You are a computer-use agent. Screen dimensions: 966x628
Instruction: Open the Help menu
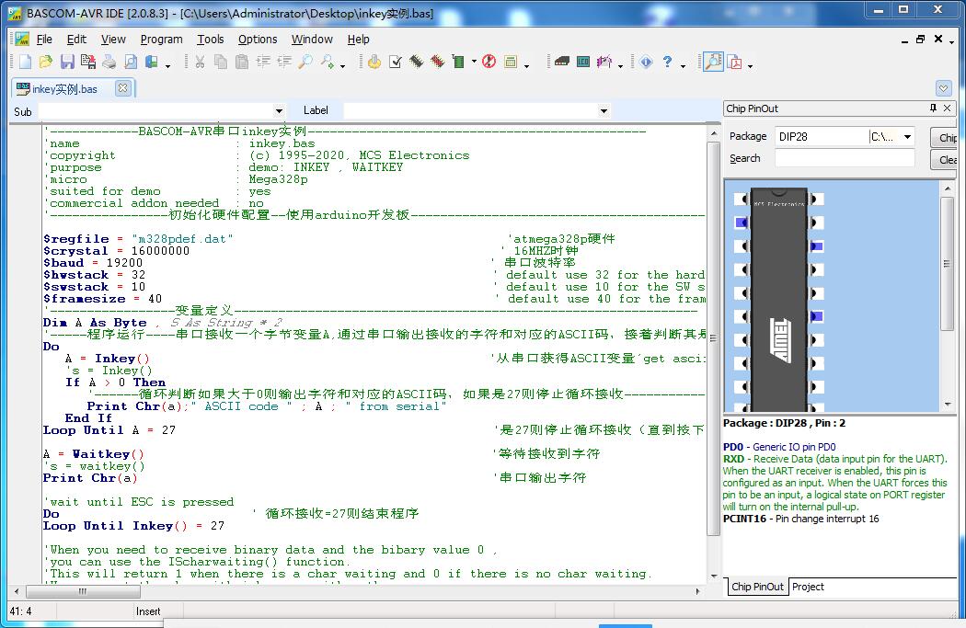tap(358, 40)
